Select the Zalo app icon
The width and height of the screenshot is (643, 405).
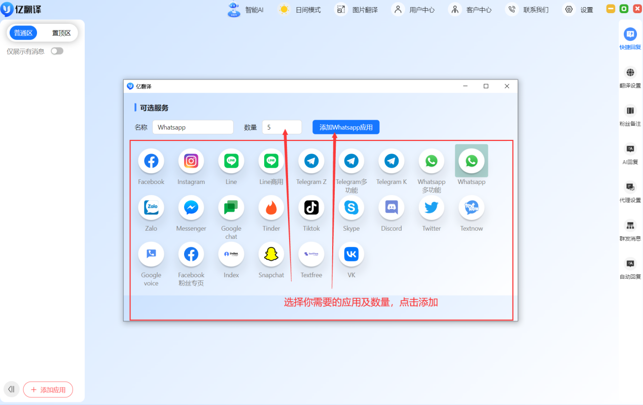[x=151, y=207]
